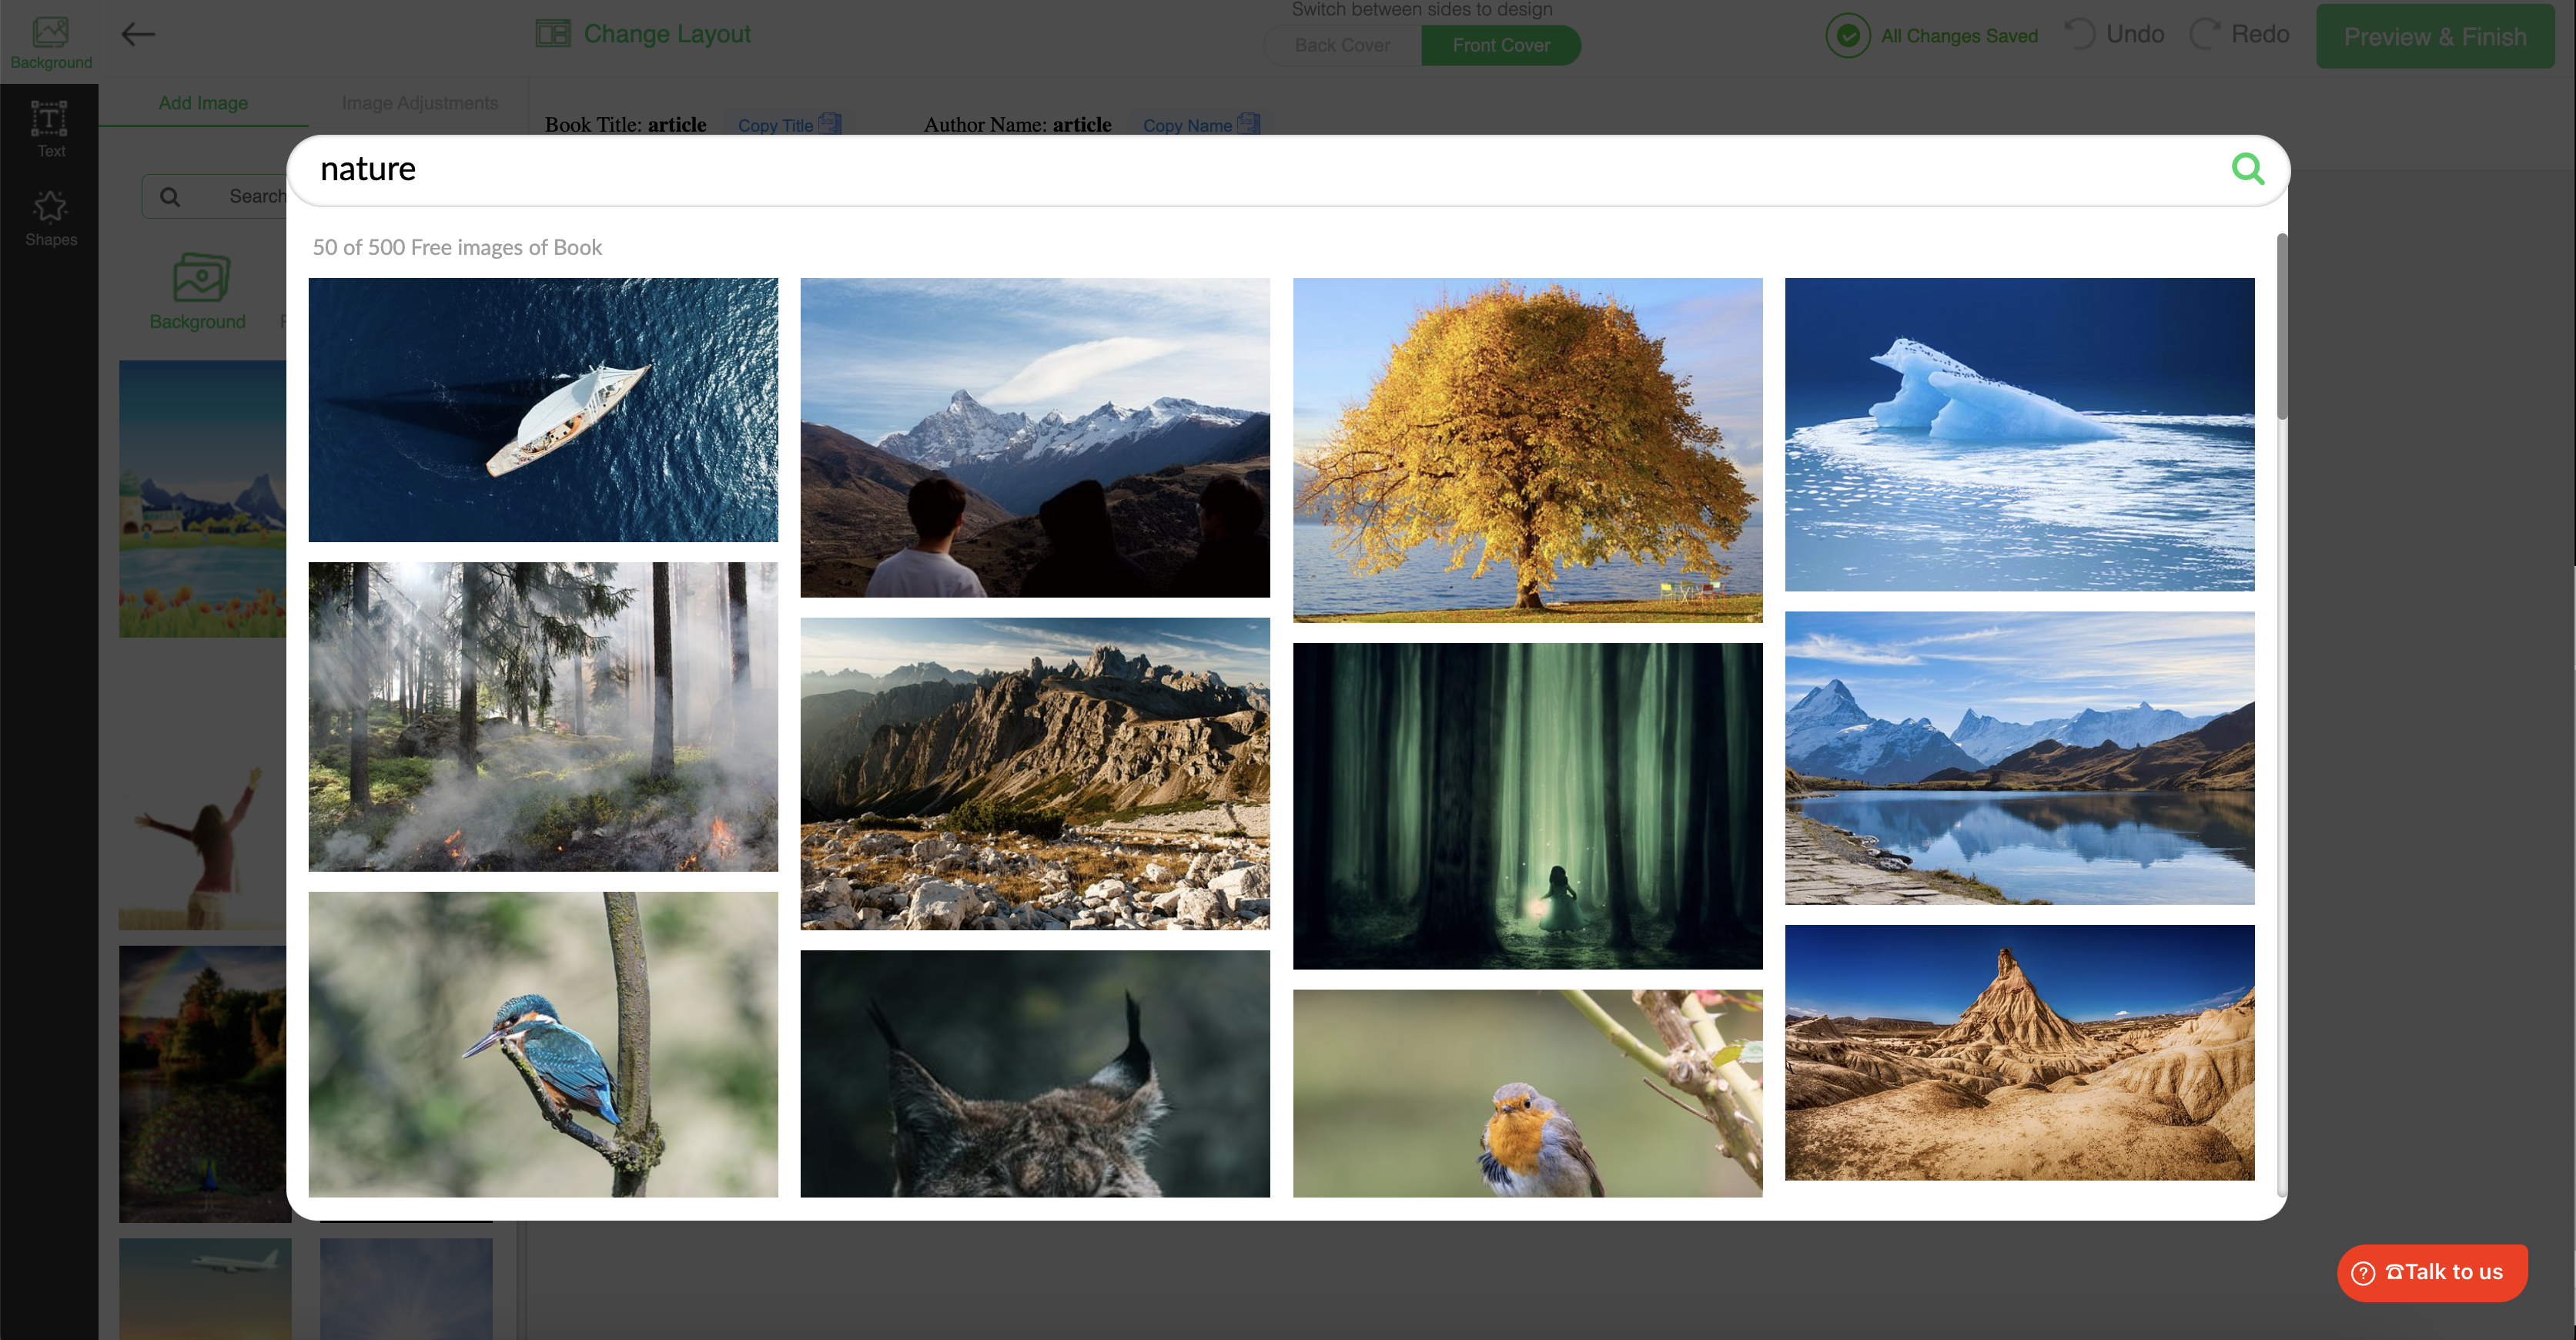Open the Image Adjustments tab

coord(419,103)
